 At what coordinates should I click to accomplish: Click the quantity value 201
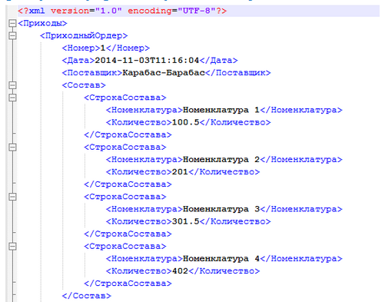coord(180,172)
